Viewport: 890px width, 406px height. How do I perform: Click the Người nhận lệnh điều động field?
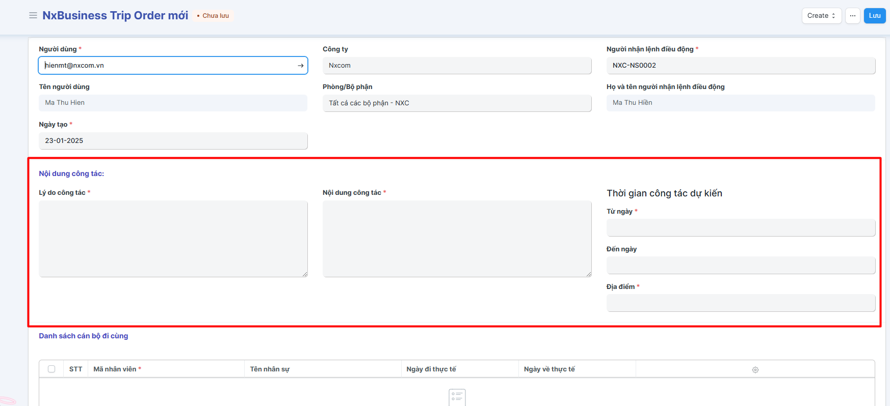coord(740,66)
